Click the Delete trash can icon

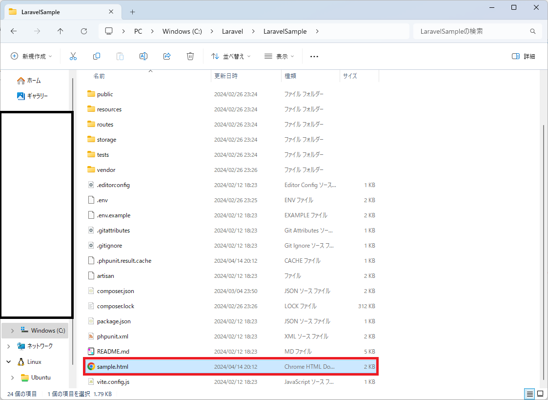coord(190,56)
